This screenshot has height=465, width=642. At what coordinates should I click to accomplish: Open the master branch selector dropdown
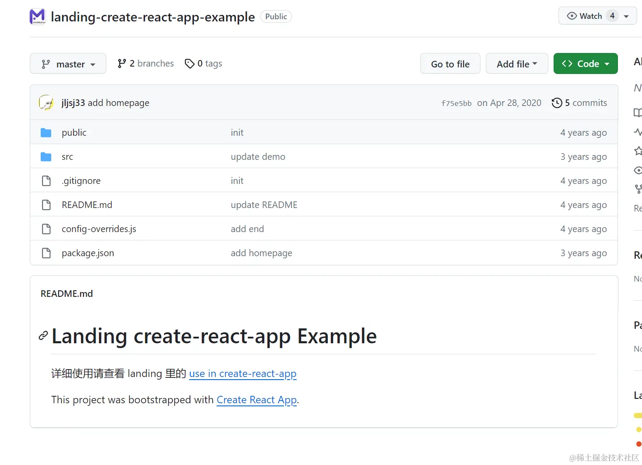click(x=68, y=64)
